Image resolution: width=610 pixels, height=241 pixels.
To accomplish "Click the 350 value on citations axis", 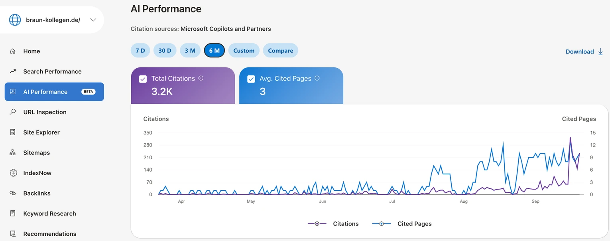I will click(148, 133).
